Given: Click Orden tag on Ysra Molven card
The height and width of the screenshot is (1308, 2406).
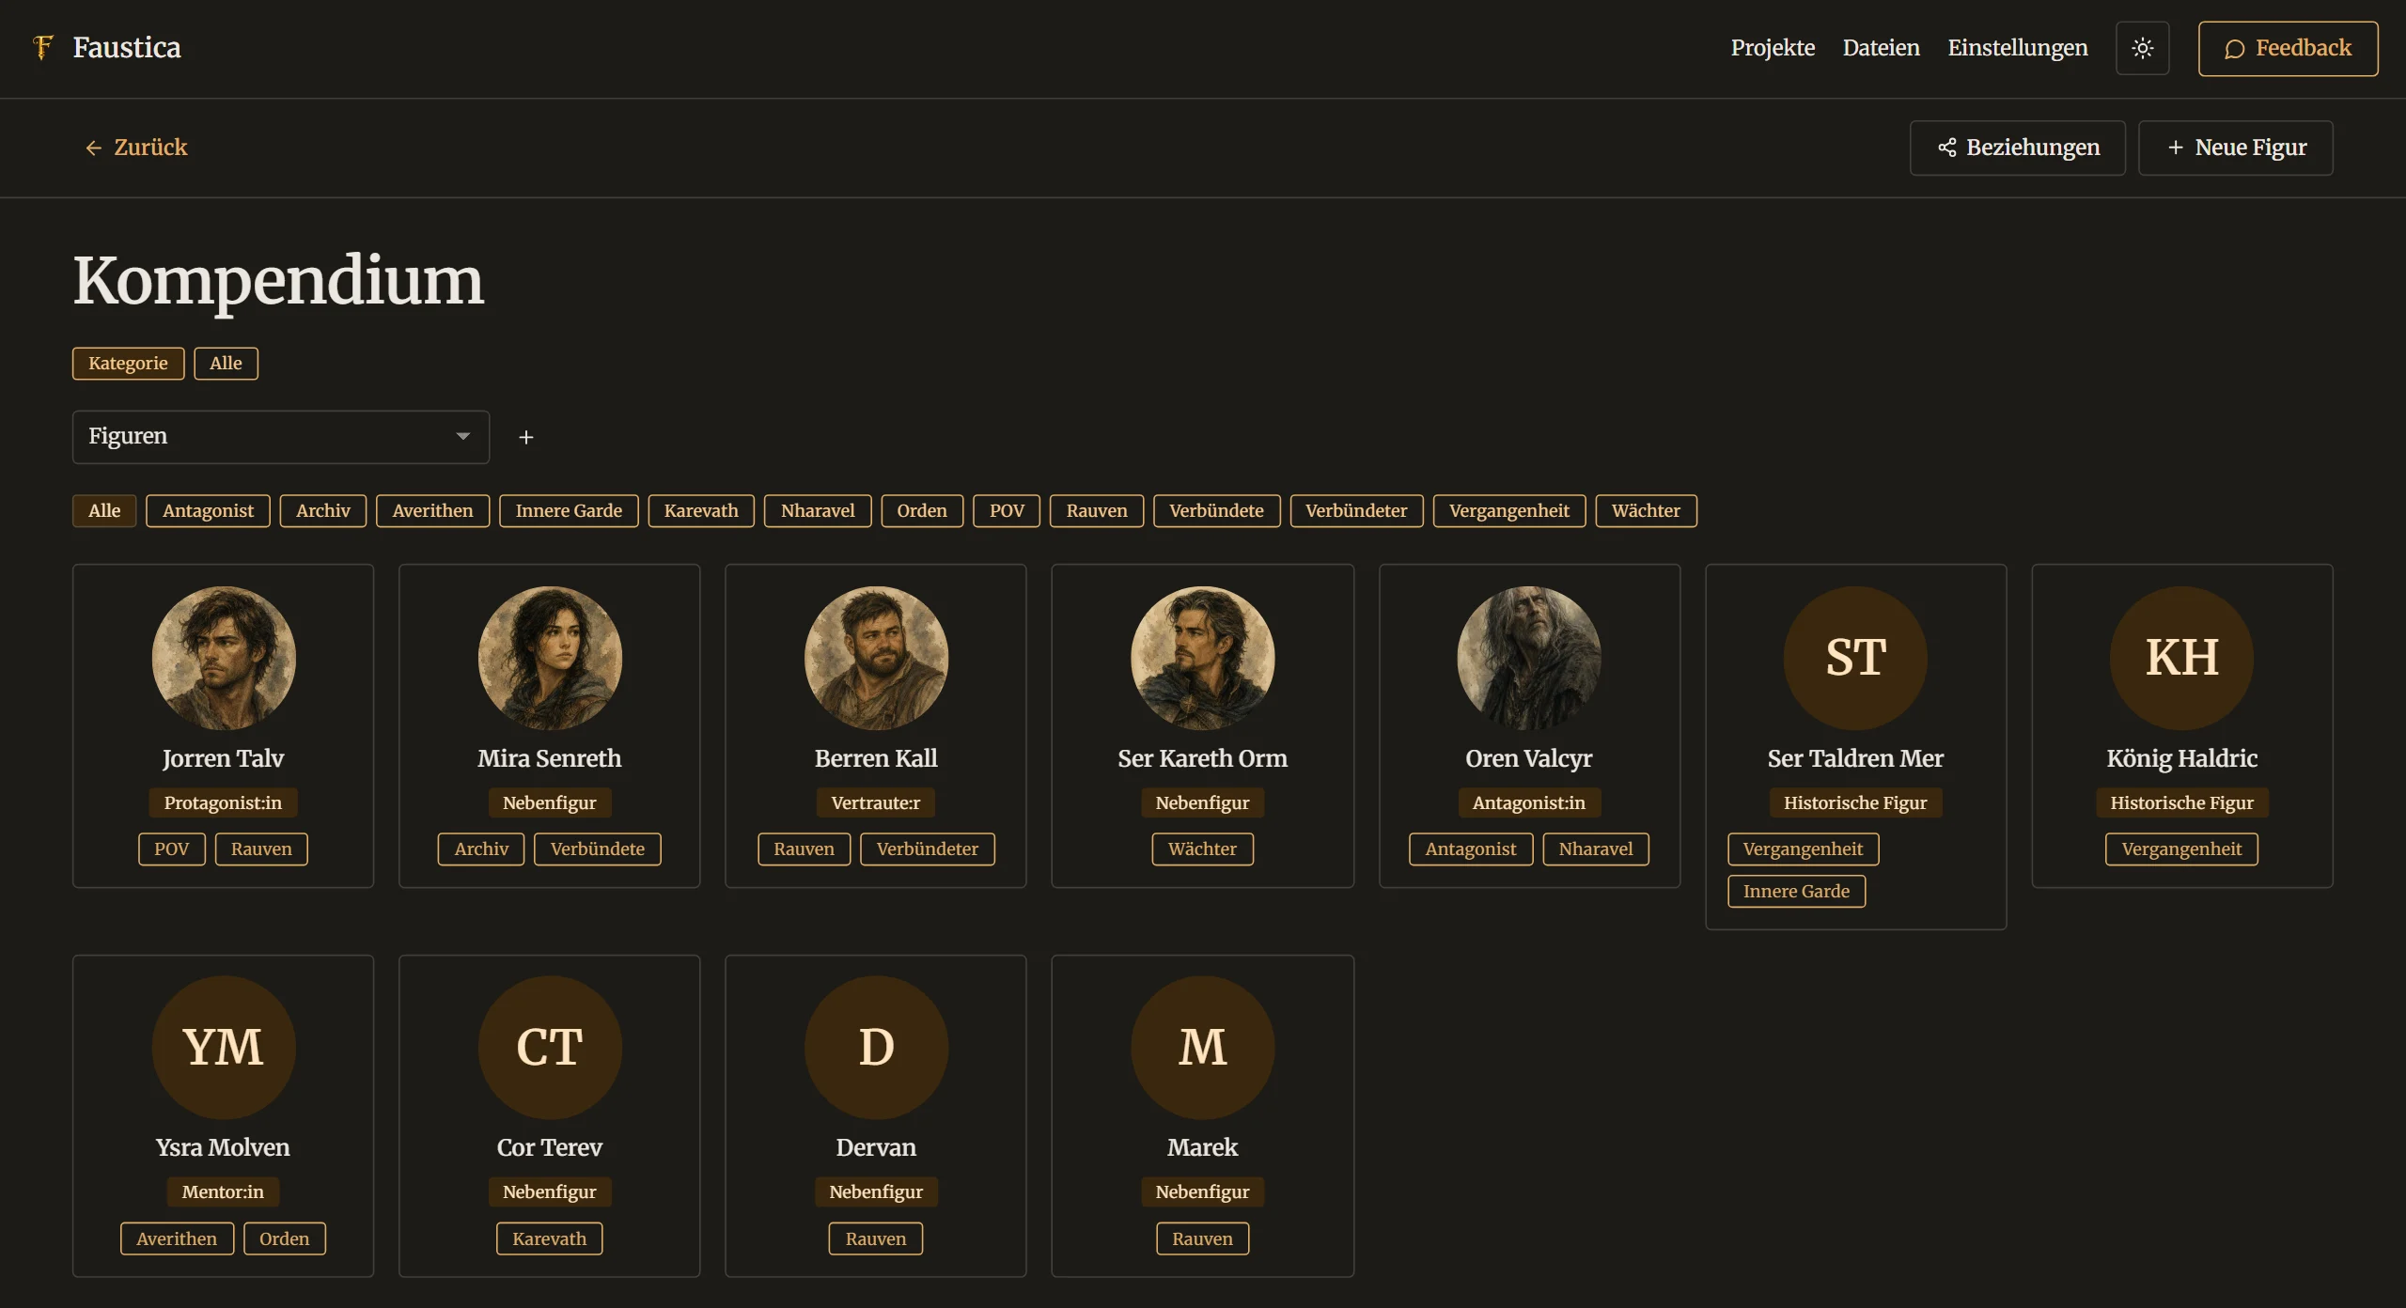Looking at the screenshot, I should [x=284, y=1238].
